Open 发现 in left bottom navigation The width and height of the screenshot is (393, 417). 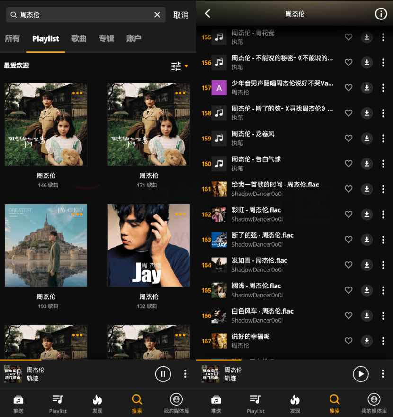tap(98, 404)
